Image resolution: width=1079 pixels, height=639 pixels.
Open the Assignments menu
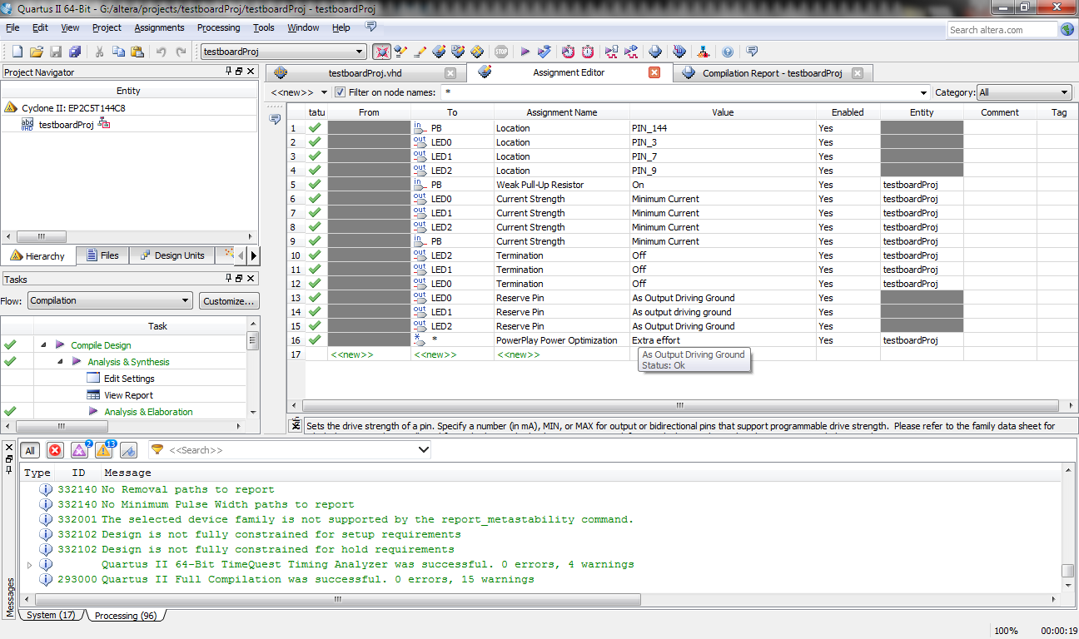[159, 27]
